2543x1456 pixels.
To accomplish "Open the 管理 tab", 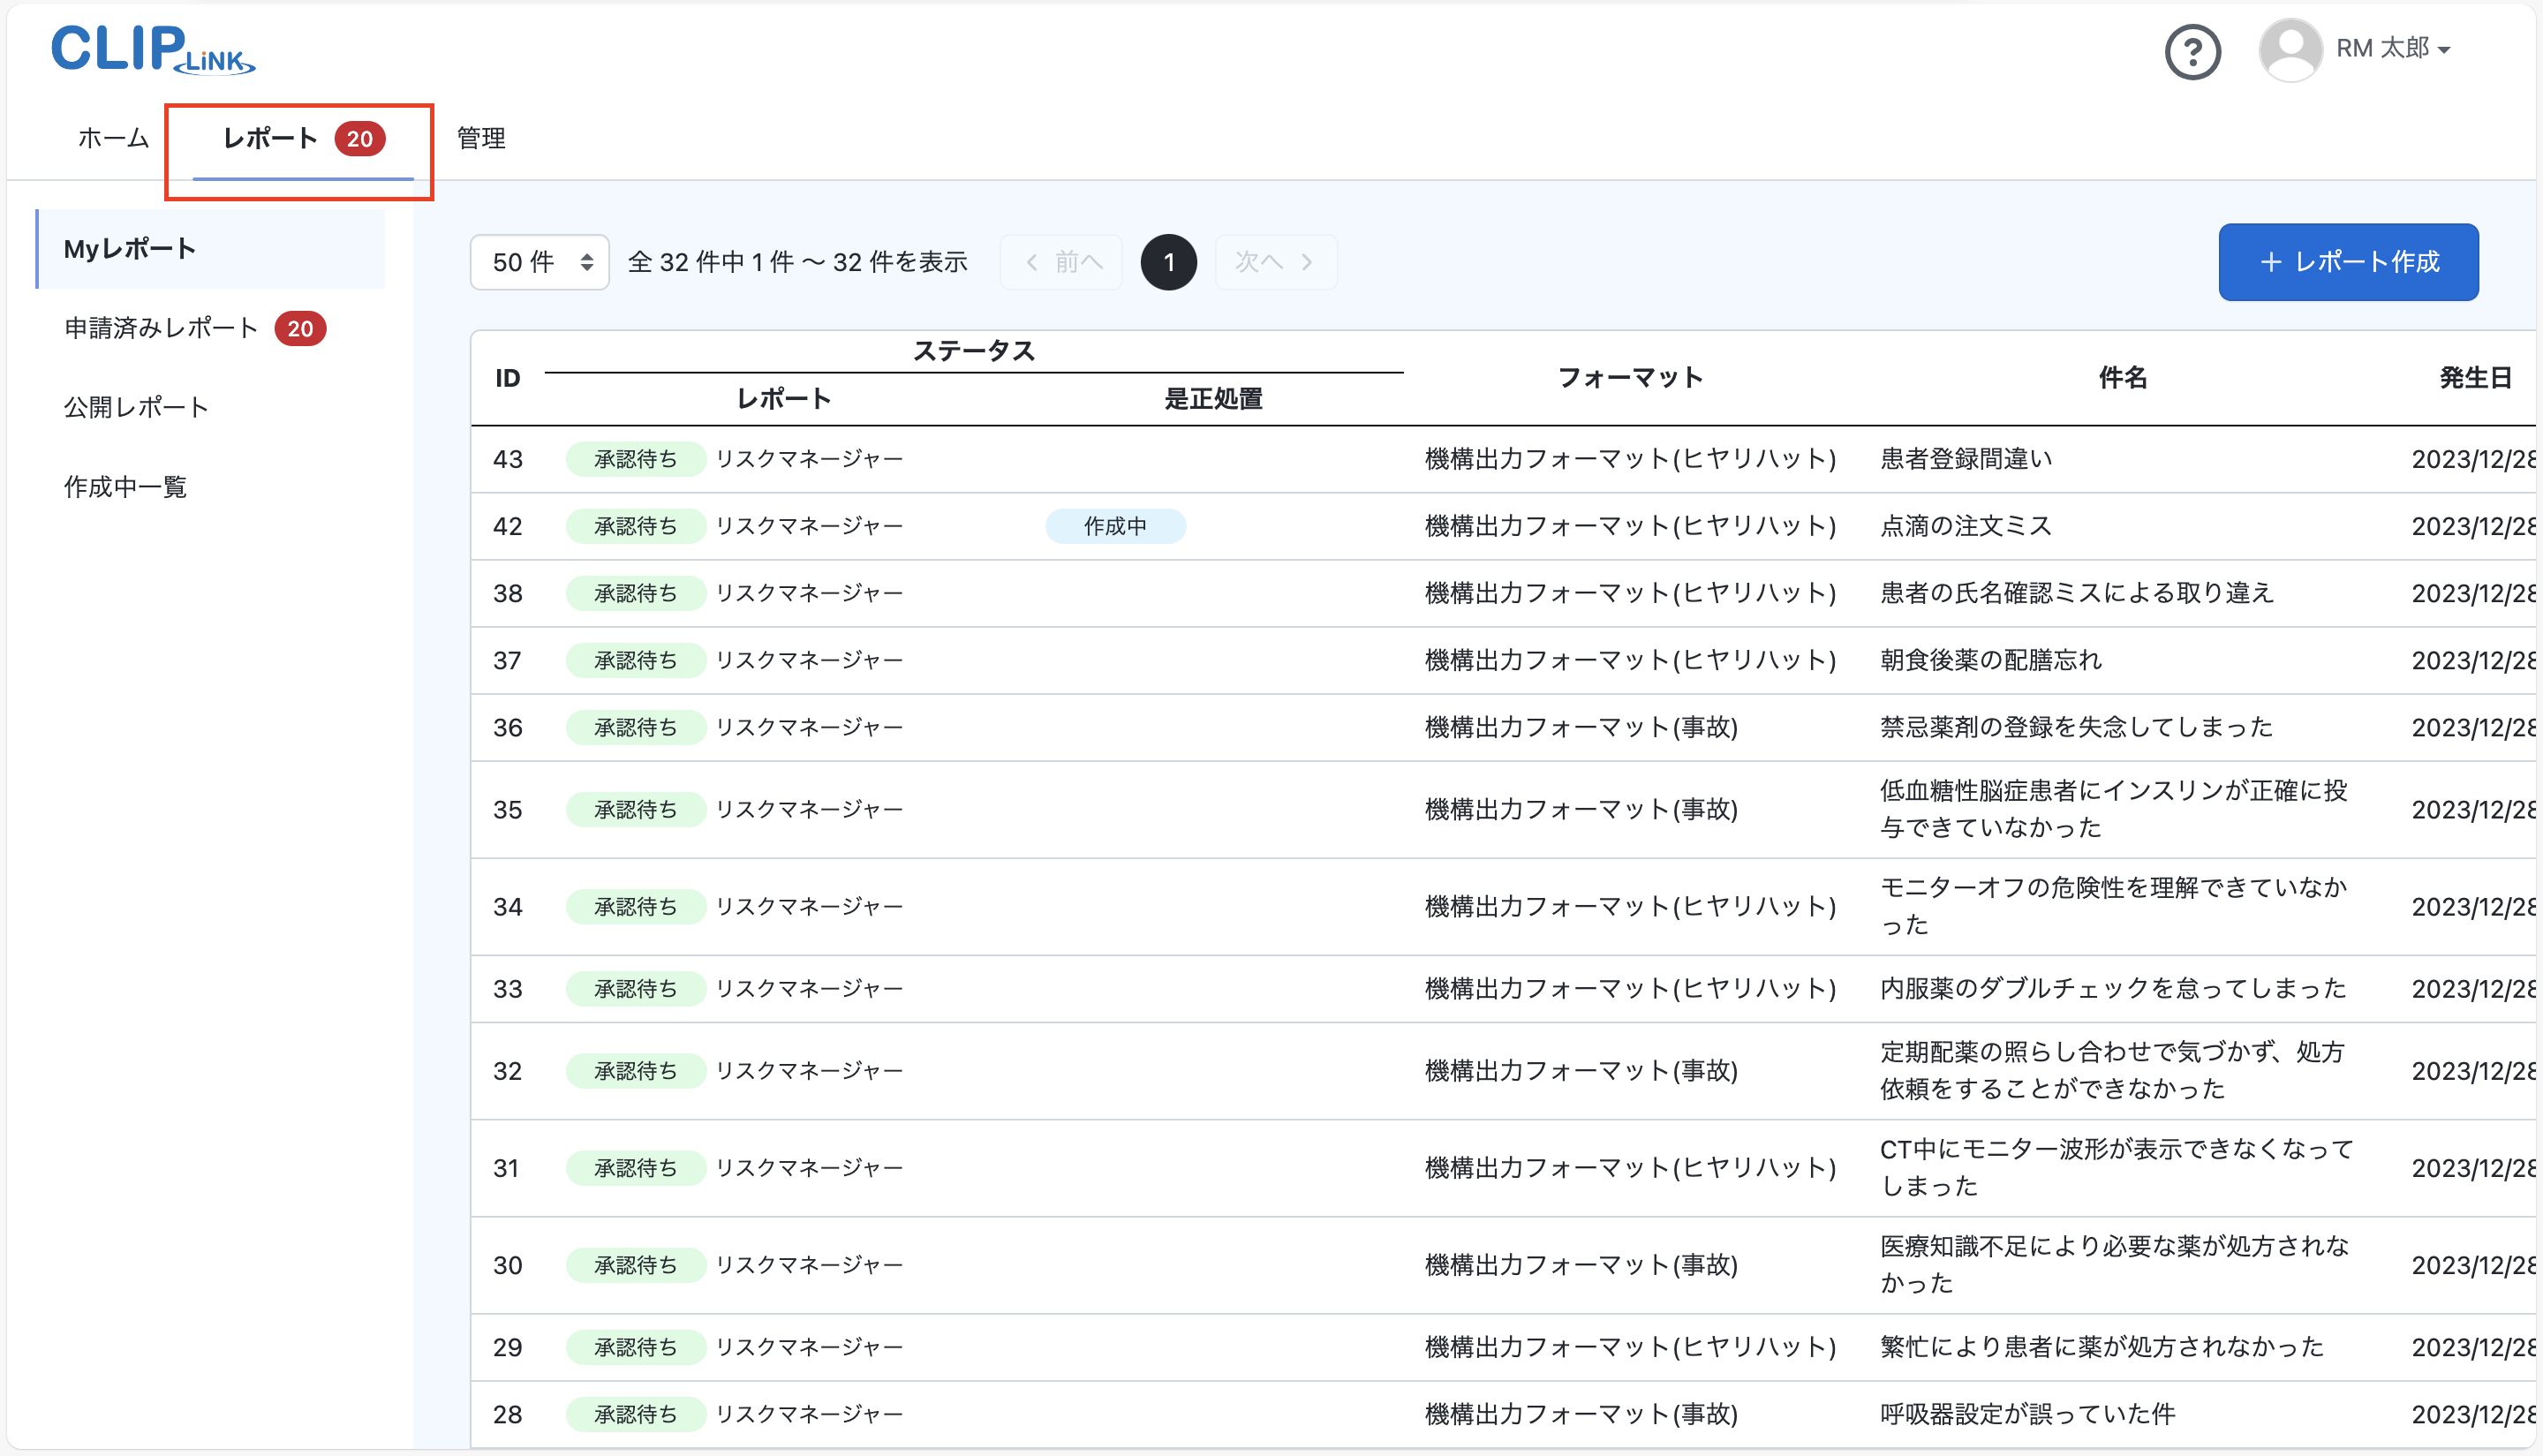I will point(480,139).
